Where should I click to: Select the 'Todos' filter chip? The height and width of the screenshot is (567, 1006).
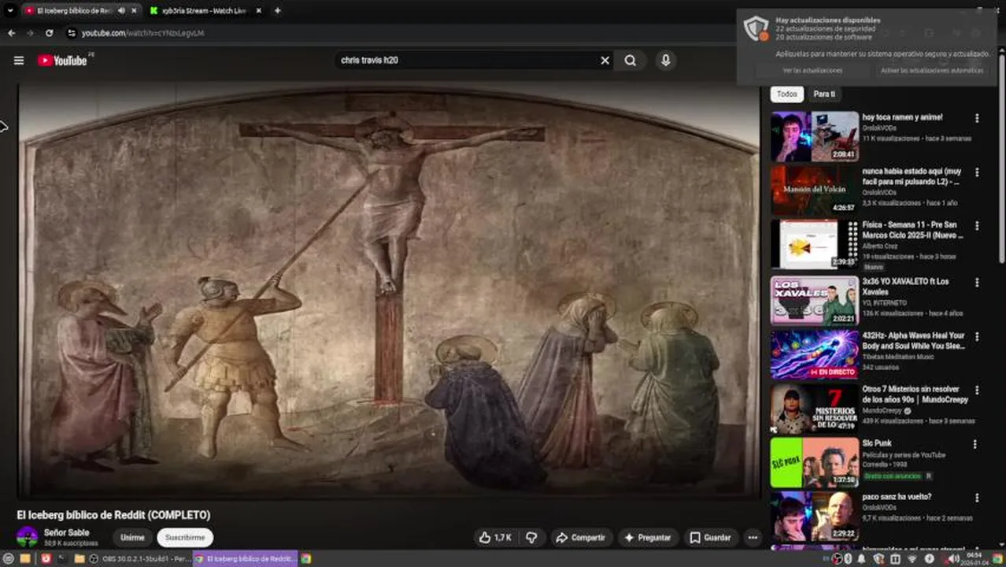(786, 94)
